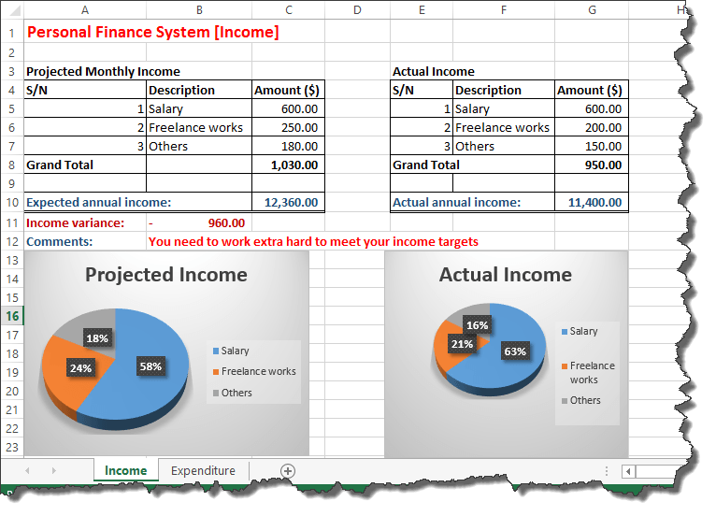The height and width of the screenshot is (516, 716).
Task: Click the Actual annual income 11,400.00 cell
Action: coord(592,202)
